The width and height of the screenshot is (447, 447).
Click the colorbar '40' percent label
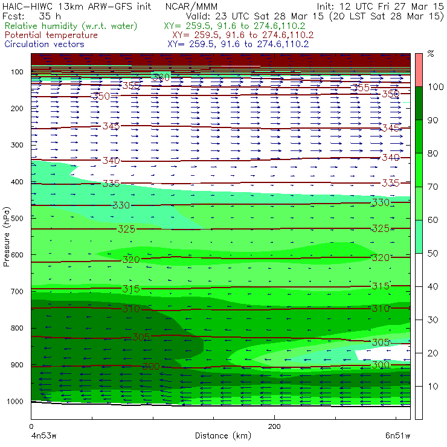[x=433, y=286]
